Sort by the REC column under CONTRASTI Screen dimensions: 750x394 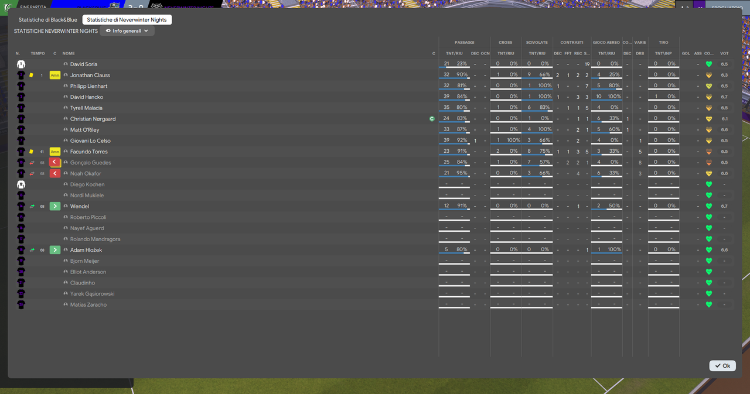(x=578, y=53)
